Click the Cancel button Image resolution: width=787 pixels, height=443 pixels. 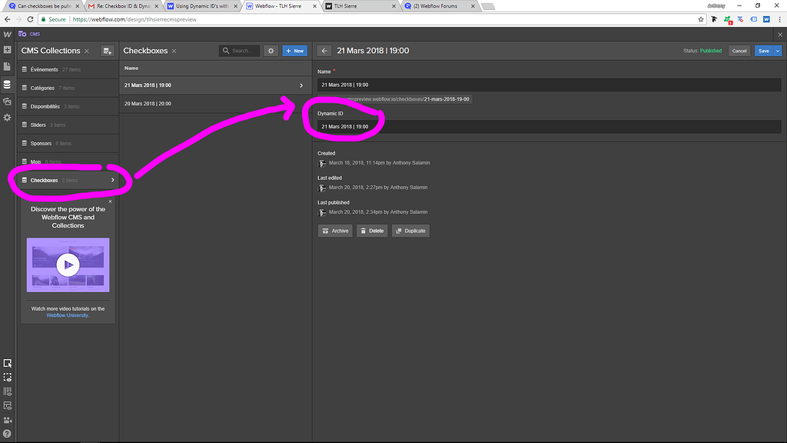point(739,50)
